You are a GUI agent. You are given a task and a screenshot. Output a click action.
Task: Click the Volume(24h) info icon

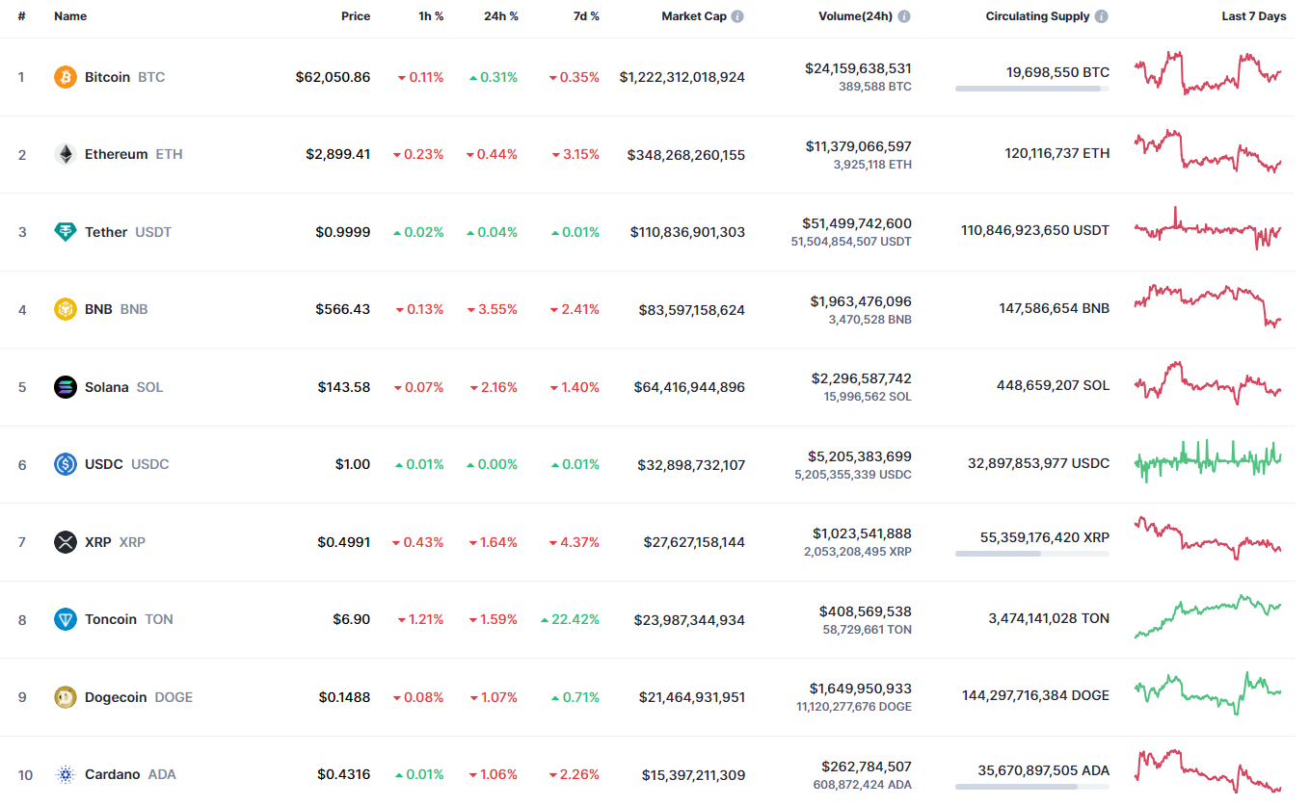tap(904, 16)
